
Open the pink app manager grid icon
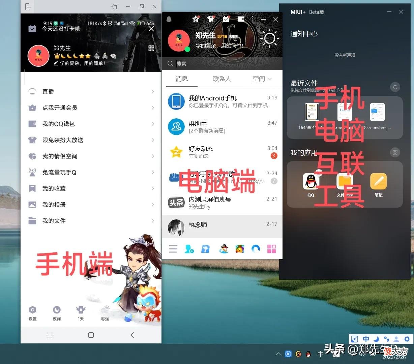pos(271,249)
